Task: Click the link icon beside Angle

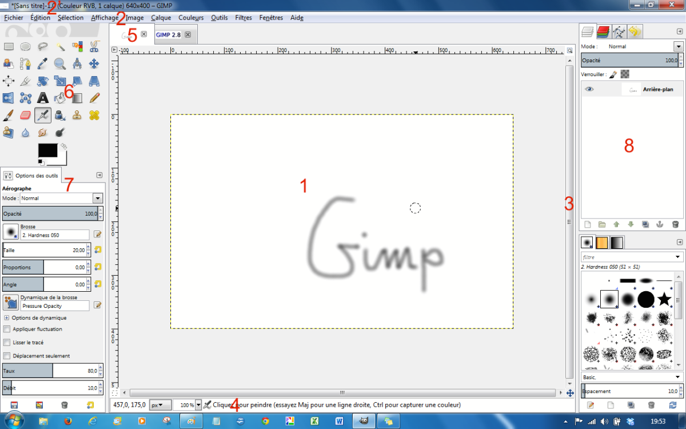Action: coord(98,284)
